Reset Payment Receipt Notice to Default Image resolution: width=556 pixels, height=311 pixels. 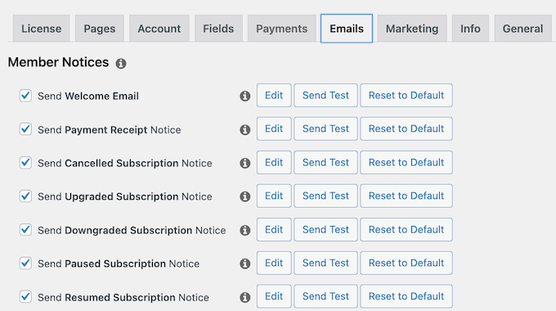406,128
